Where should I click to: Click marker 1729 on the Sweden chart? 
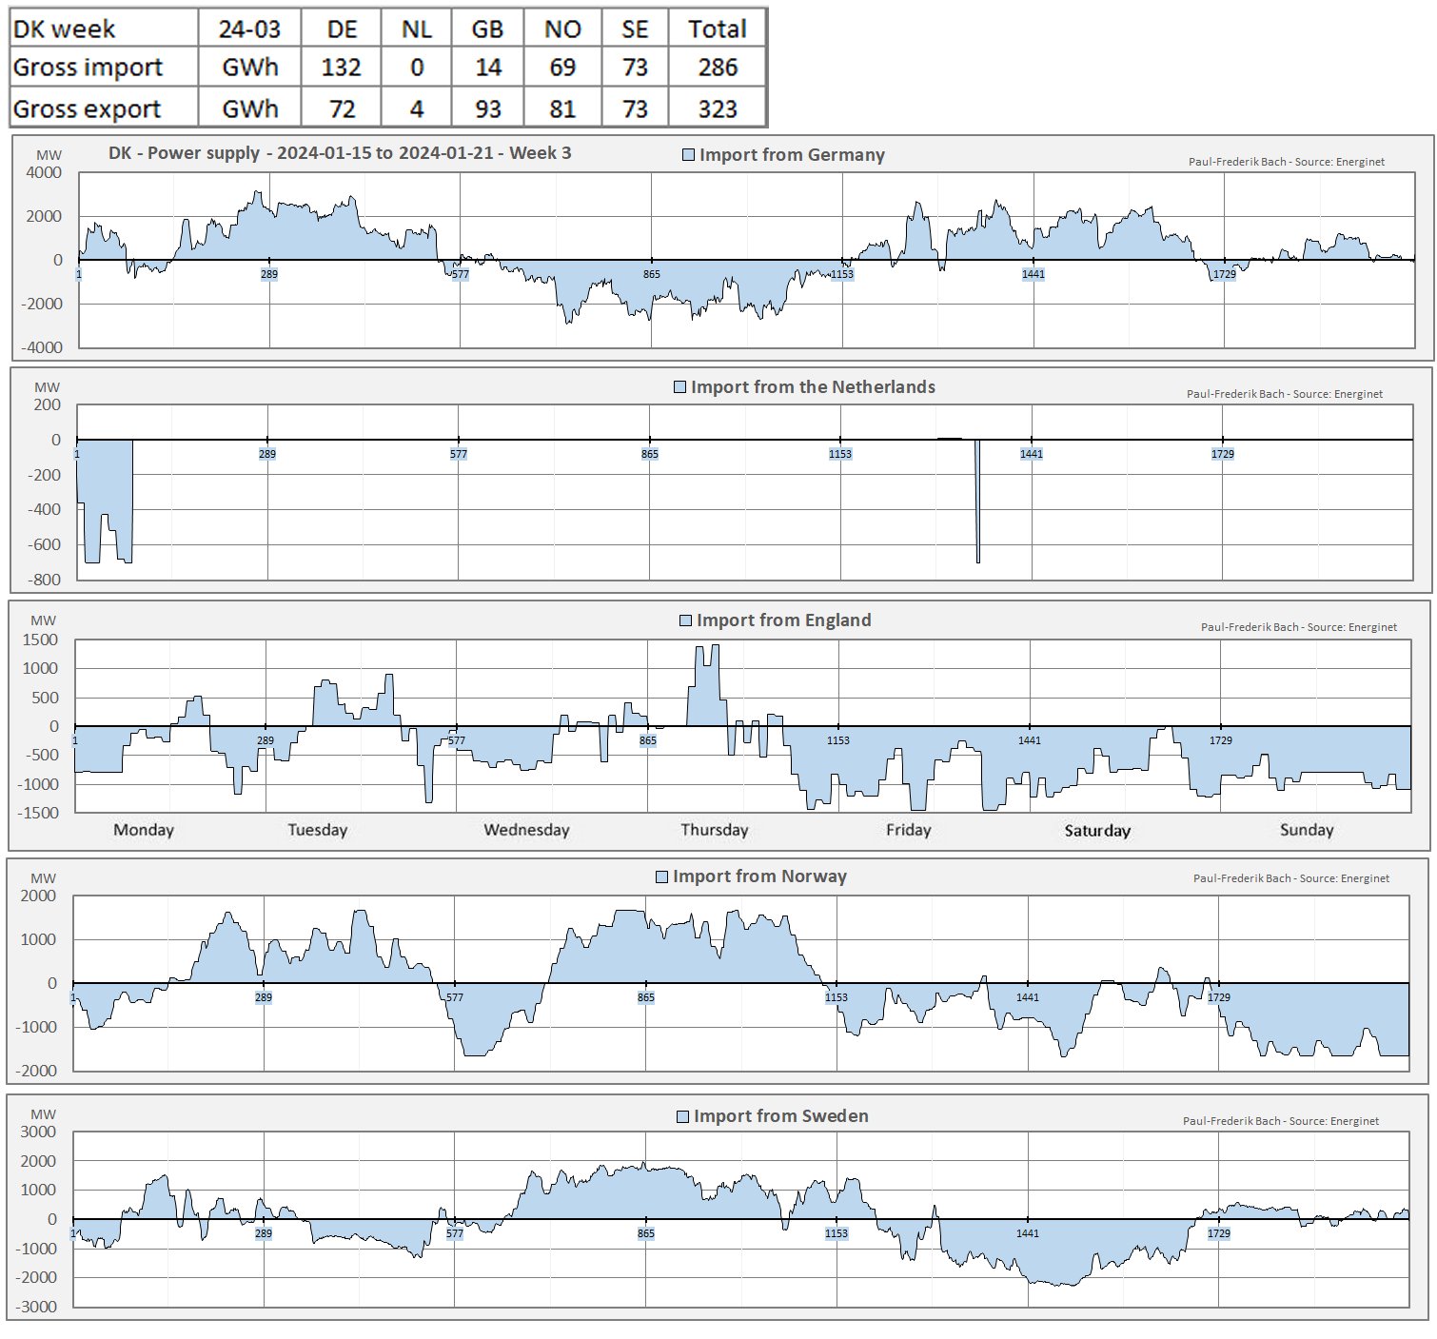1218,1233
